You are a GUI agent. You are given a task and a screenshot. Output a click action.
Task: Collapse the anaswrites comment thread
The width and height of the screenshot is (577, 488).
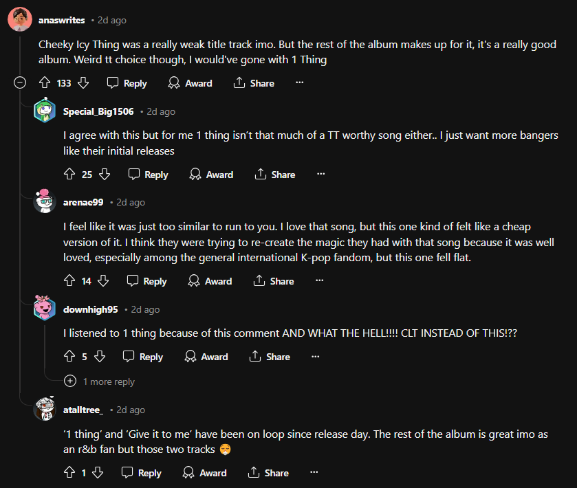(x=21, y=83)
